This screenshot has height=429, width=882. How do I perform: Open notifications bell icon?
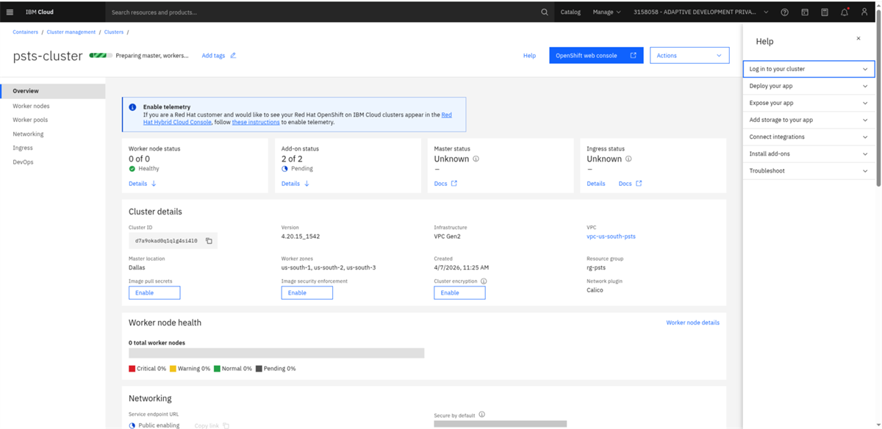coord(845,12)
